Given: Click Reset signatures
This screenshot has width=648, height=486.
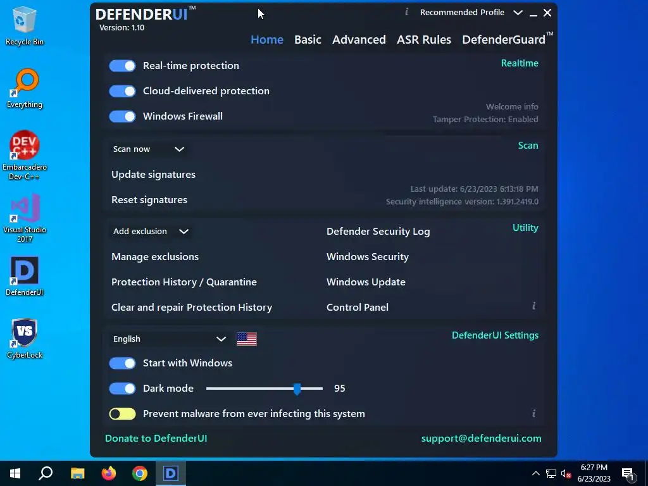Looking at the screenshot, I should (149, 199).
